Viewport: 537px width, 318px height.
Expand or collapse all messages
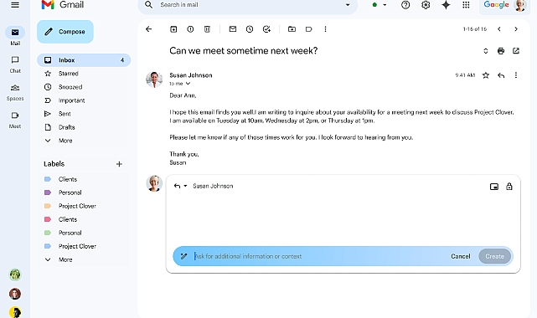coord(486,51)
